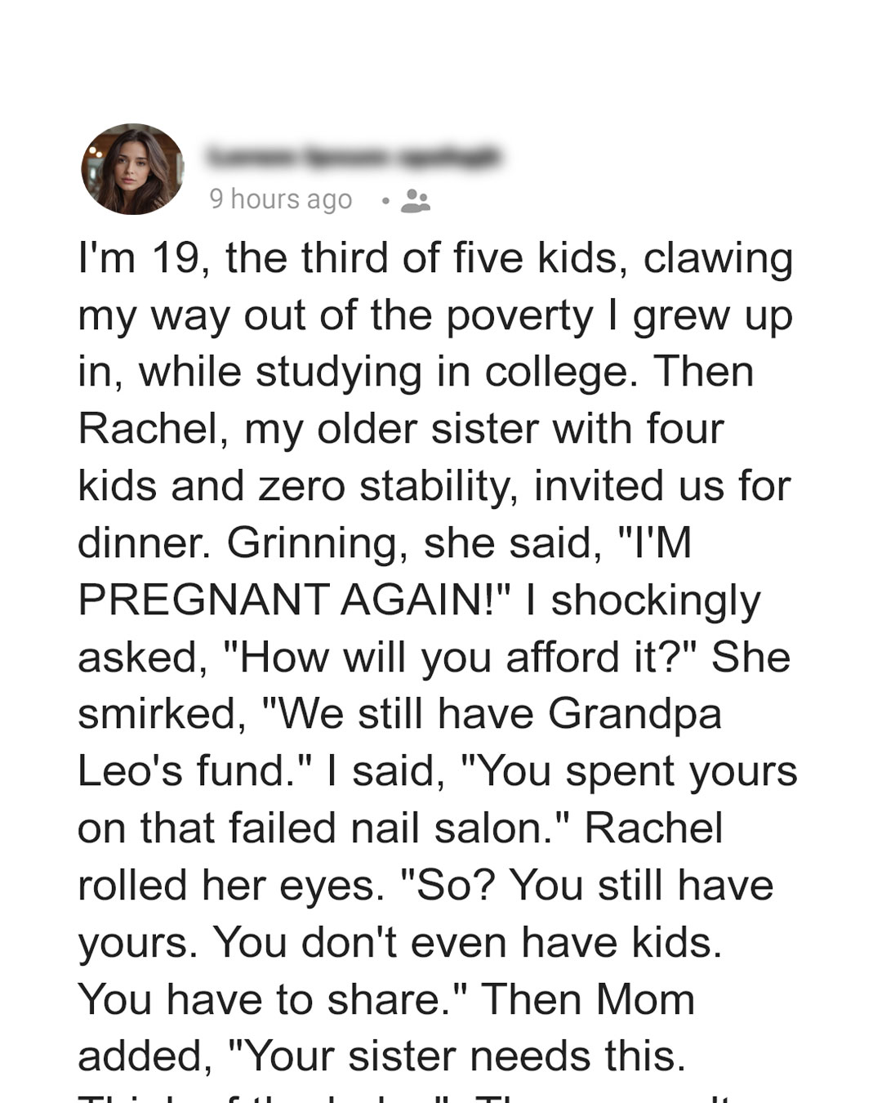Click the name 'Rachel,' before 'my older sister'
This screenshot has height=1103, width=882.
pos(154,429)
